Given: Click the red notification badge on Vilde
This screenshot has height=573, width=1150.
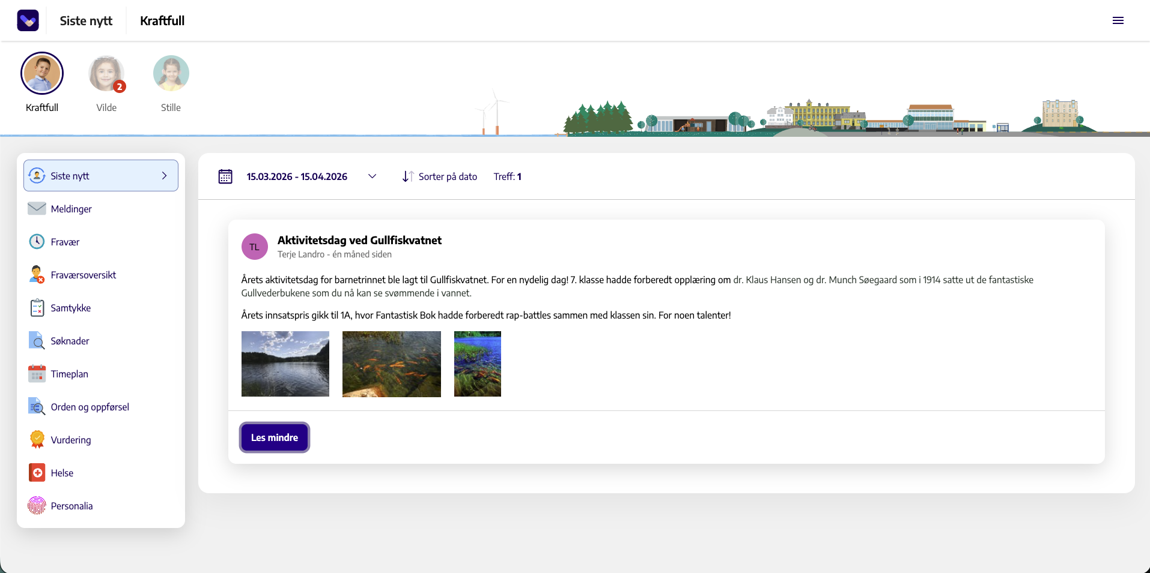Looking at the screenshot, I should click(x=120, y=86).
